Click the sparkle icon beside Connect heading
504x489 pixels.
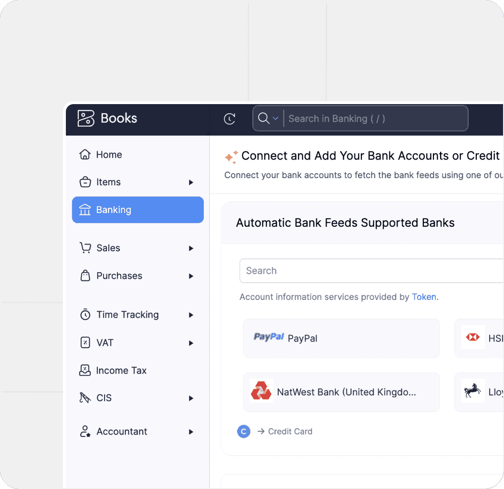coord(231,157)
